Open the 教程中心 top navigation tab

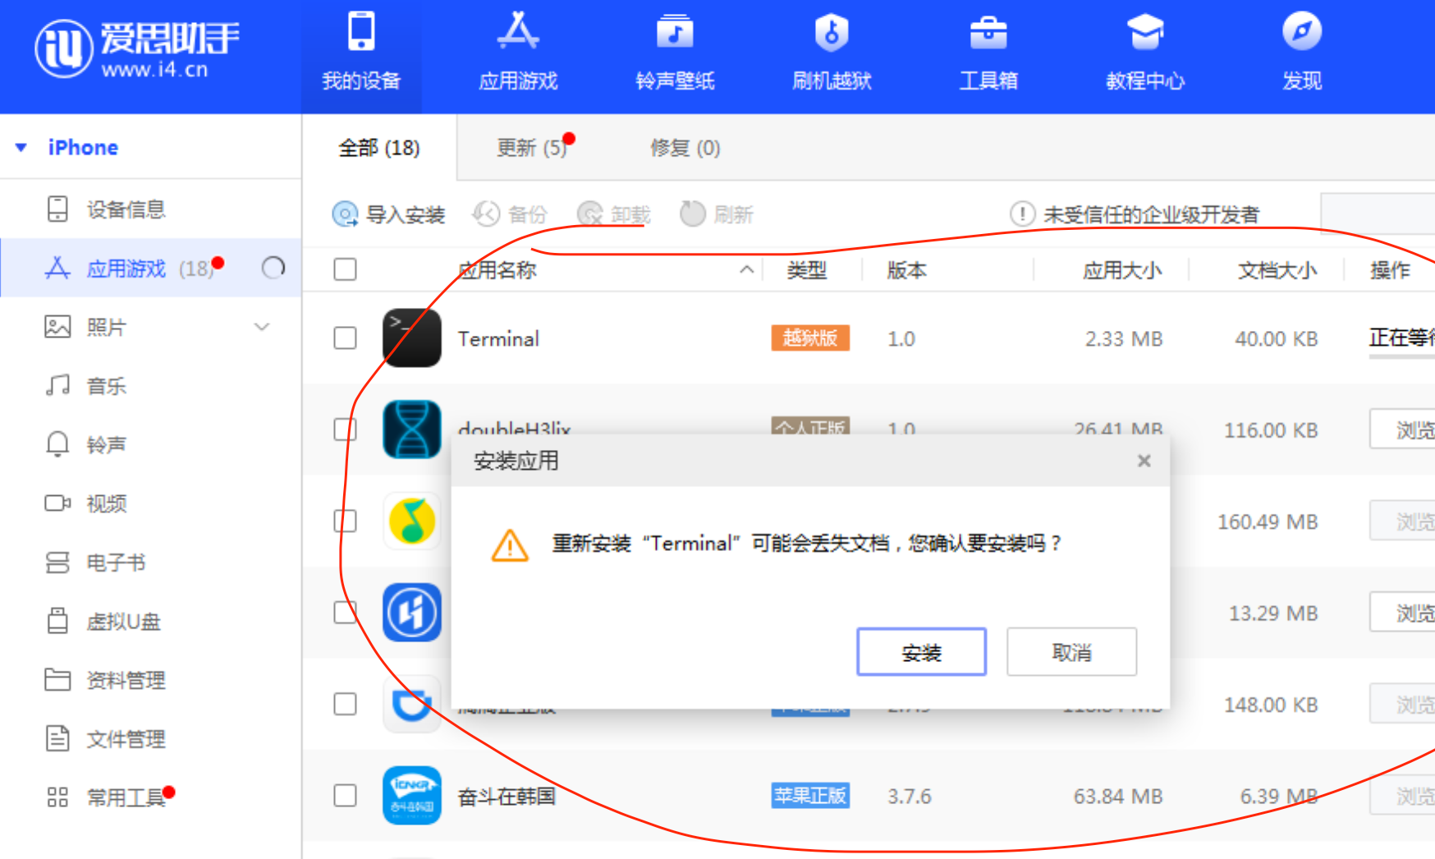pyautogui.click(x=1145, y=51)
